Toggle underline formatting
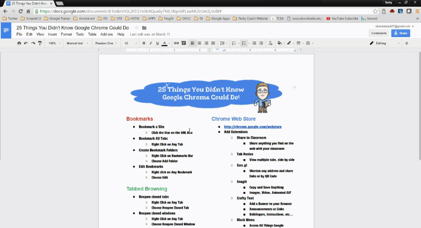 [157, 43]
